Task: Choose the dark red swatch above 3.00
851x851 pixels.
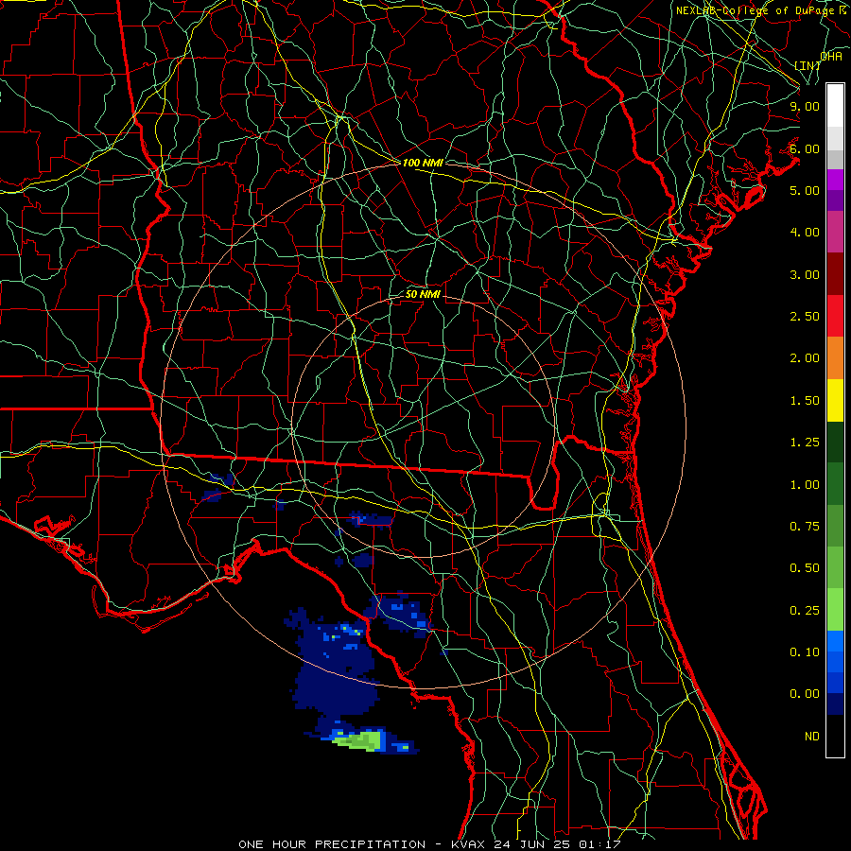Action: (x=835, y=273)
